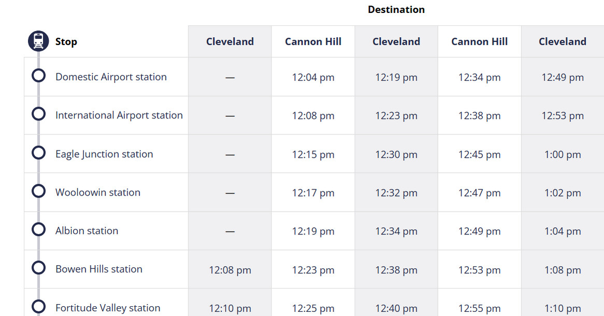Screen dimensions: 604x316
Task: Select the 12:04 pm Domestic Airport departure time
Action: click(x=313, y=78)
